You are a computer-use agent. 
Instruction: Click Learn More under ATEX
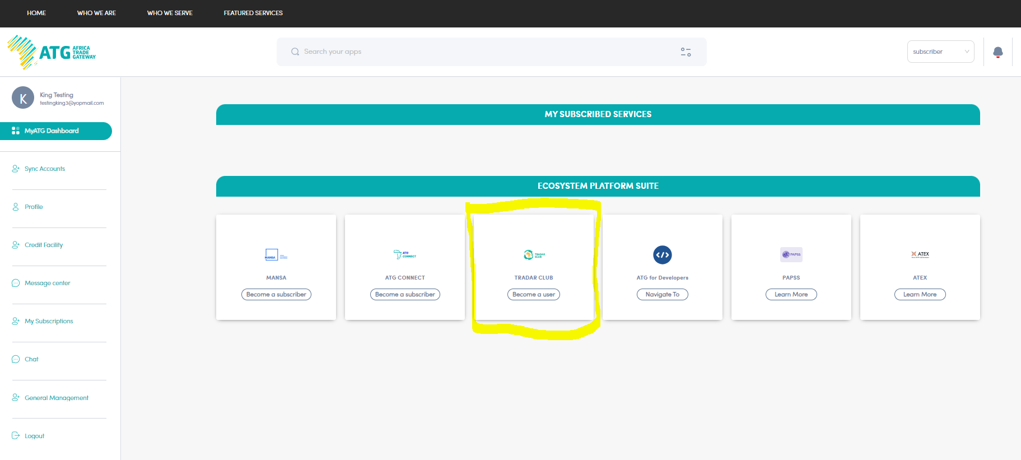click(x=920, y=294)
